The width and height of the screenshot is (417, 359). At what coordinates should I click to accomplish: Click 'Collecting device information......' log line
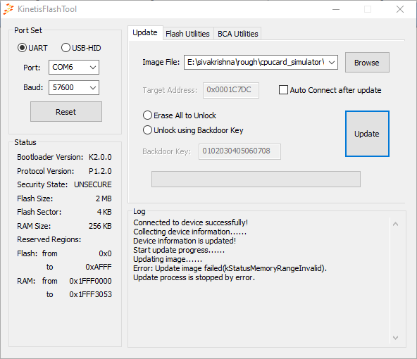coord(189,232)
